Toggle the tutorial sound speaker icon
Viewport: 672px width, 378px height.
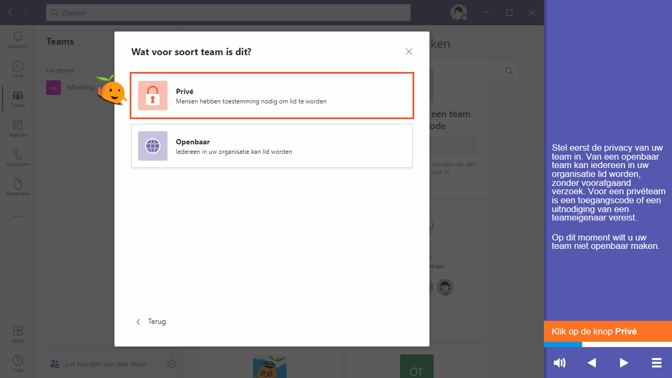pos(560,363)
